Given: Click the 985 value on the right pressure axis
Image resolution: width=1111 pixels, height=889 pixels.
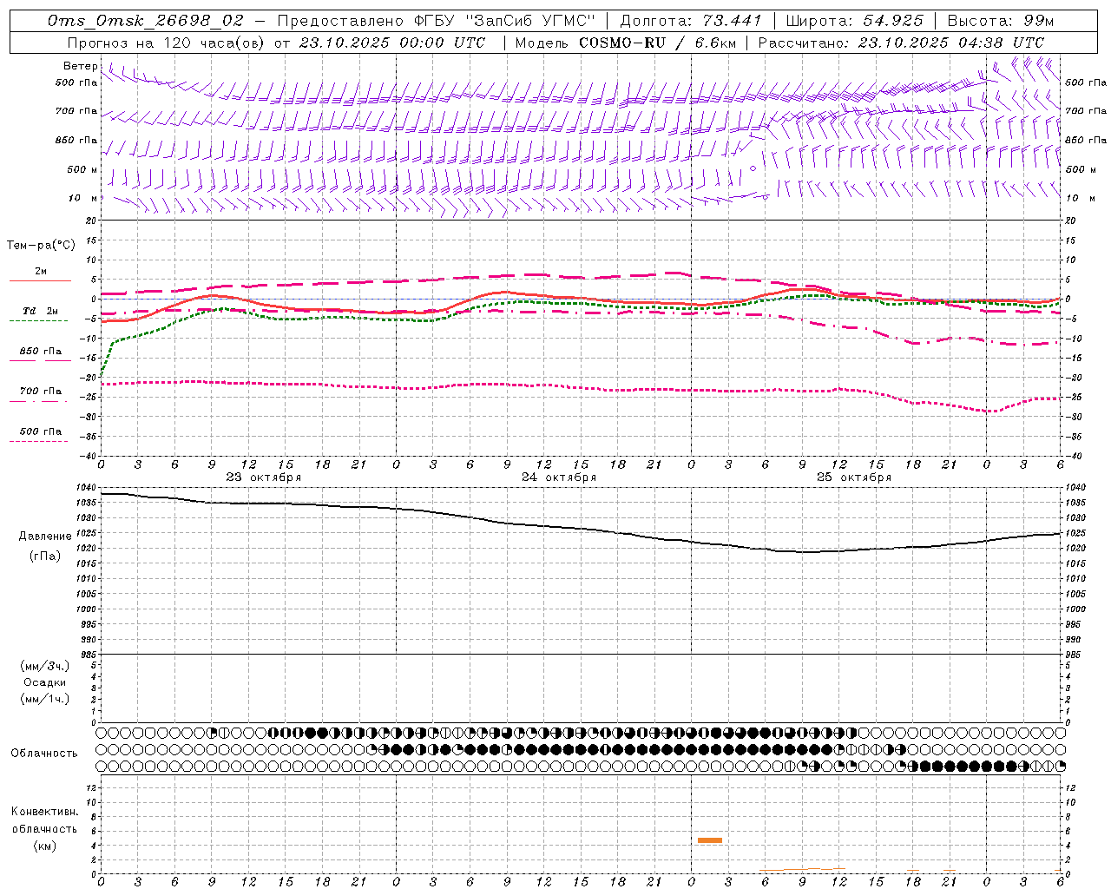Looking at the screenshot, I should [x=1075, y=655].
